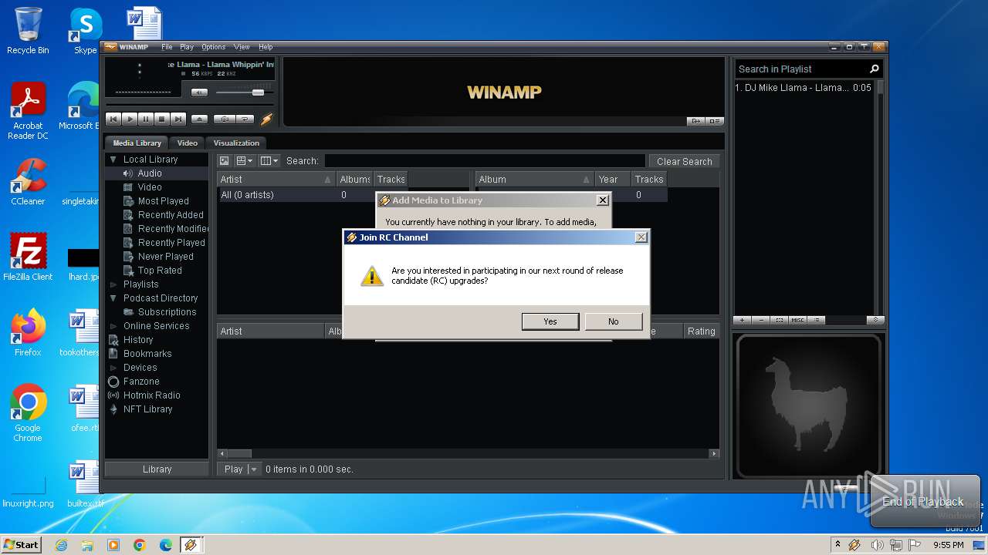Open the File menu in Winamp

[167, 47]
